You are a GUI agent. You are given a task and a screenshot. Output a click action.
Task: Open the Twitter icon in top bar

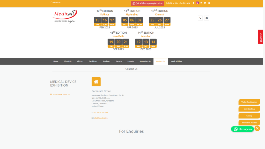coord(201,3)
